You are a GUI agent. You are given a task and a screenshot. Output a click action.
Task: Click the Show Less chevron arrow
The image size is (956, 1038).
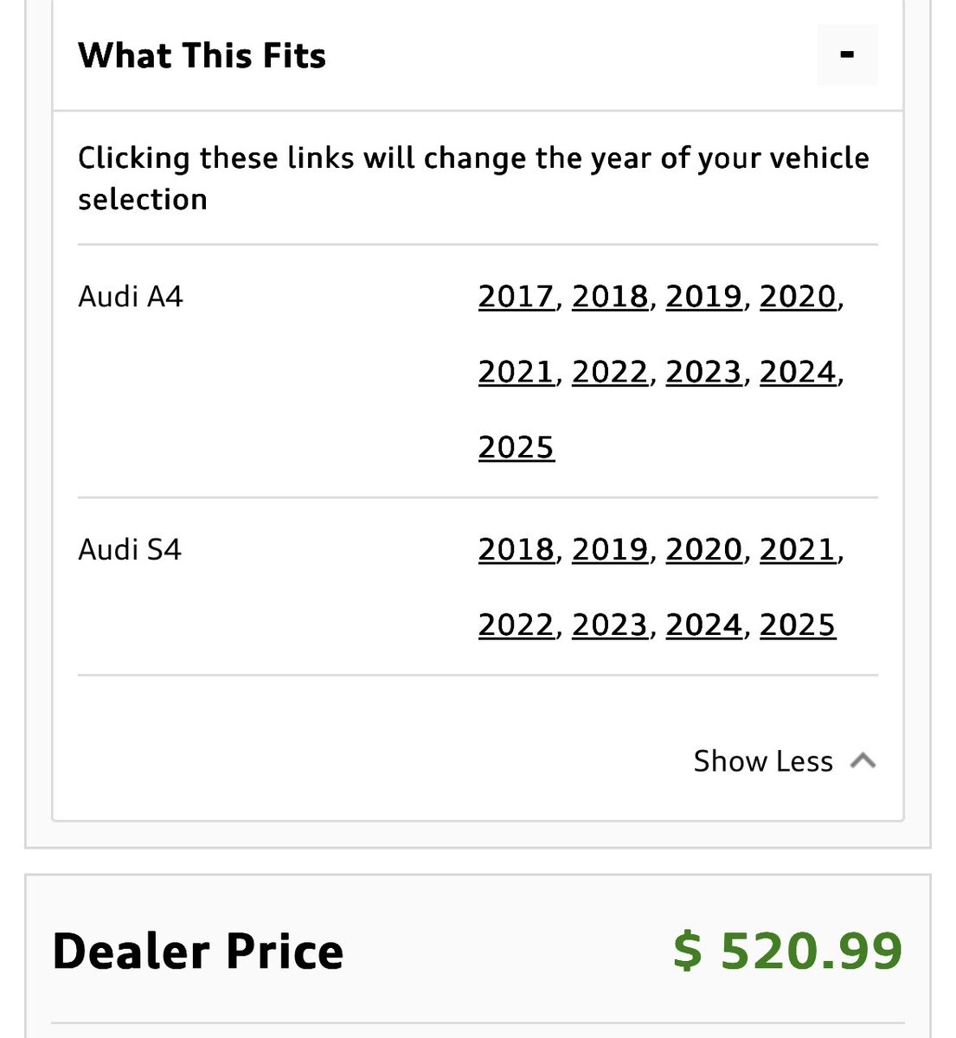pos(863,761)
